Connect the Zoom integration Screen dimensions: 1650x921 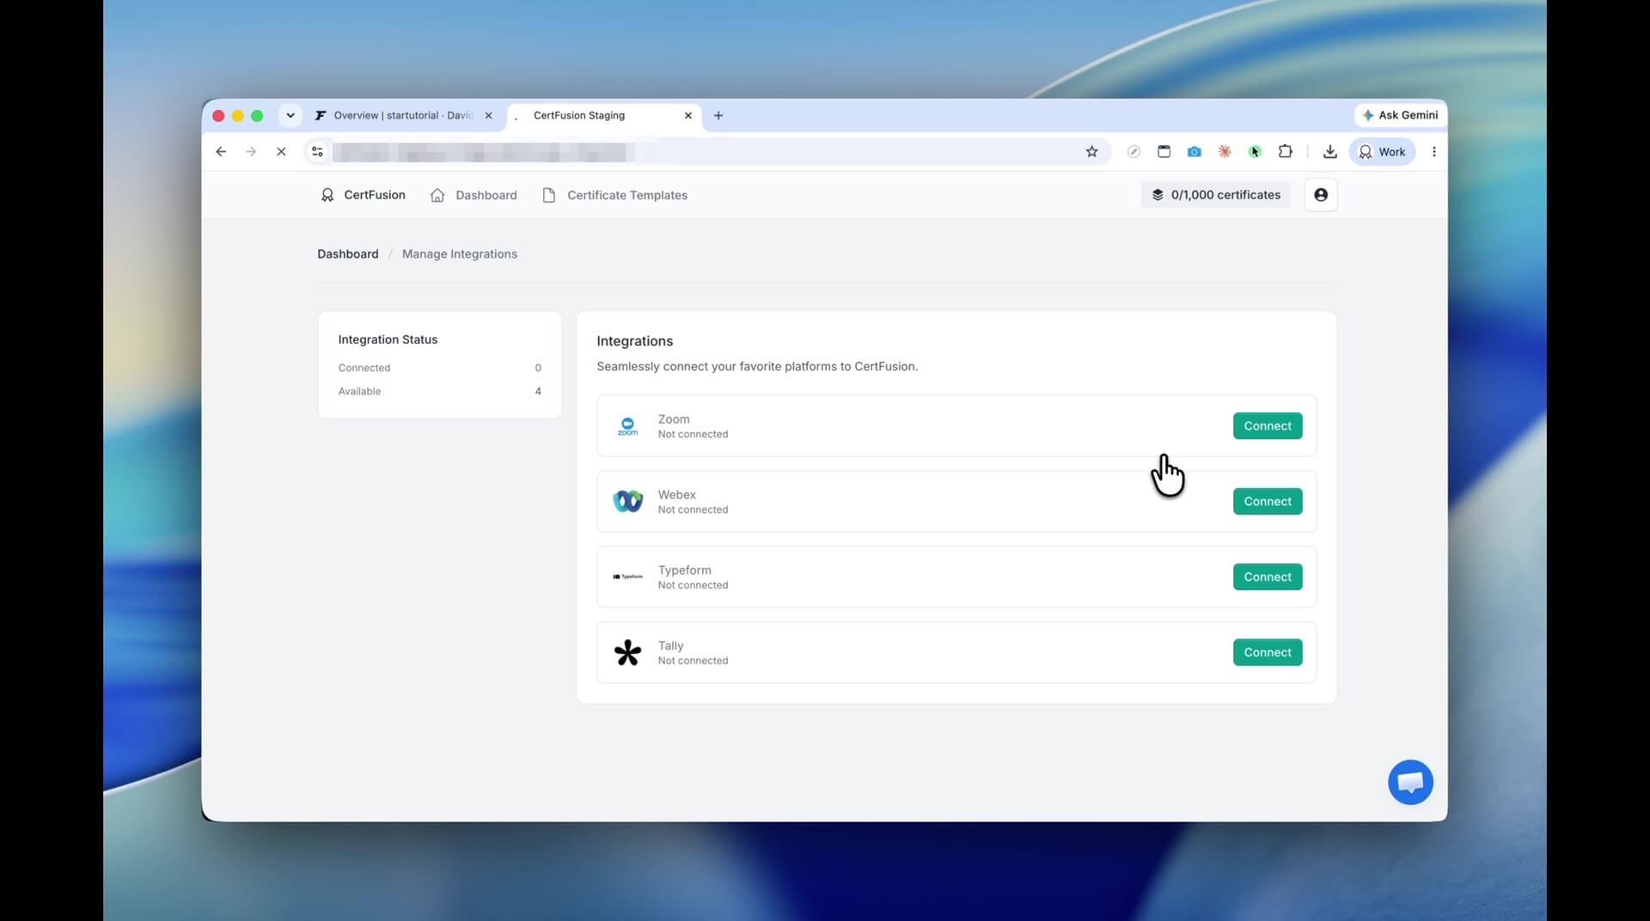click(1268, 426)
